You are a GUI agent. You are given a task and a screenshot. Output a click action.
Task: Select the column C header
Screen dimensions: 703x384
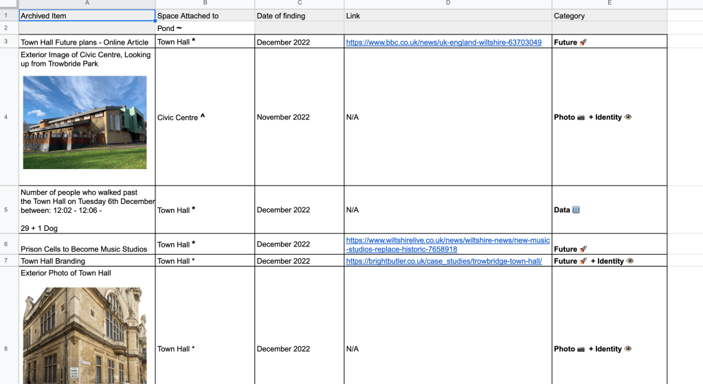(x=299, y=3)
